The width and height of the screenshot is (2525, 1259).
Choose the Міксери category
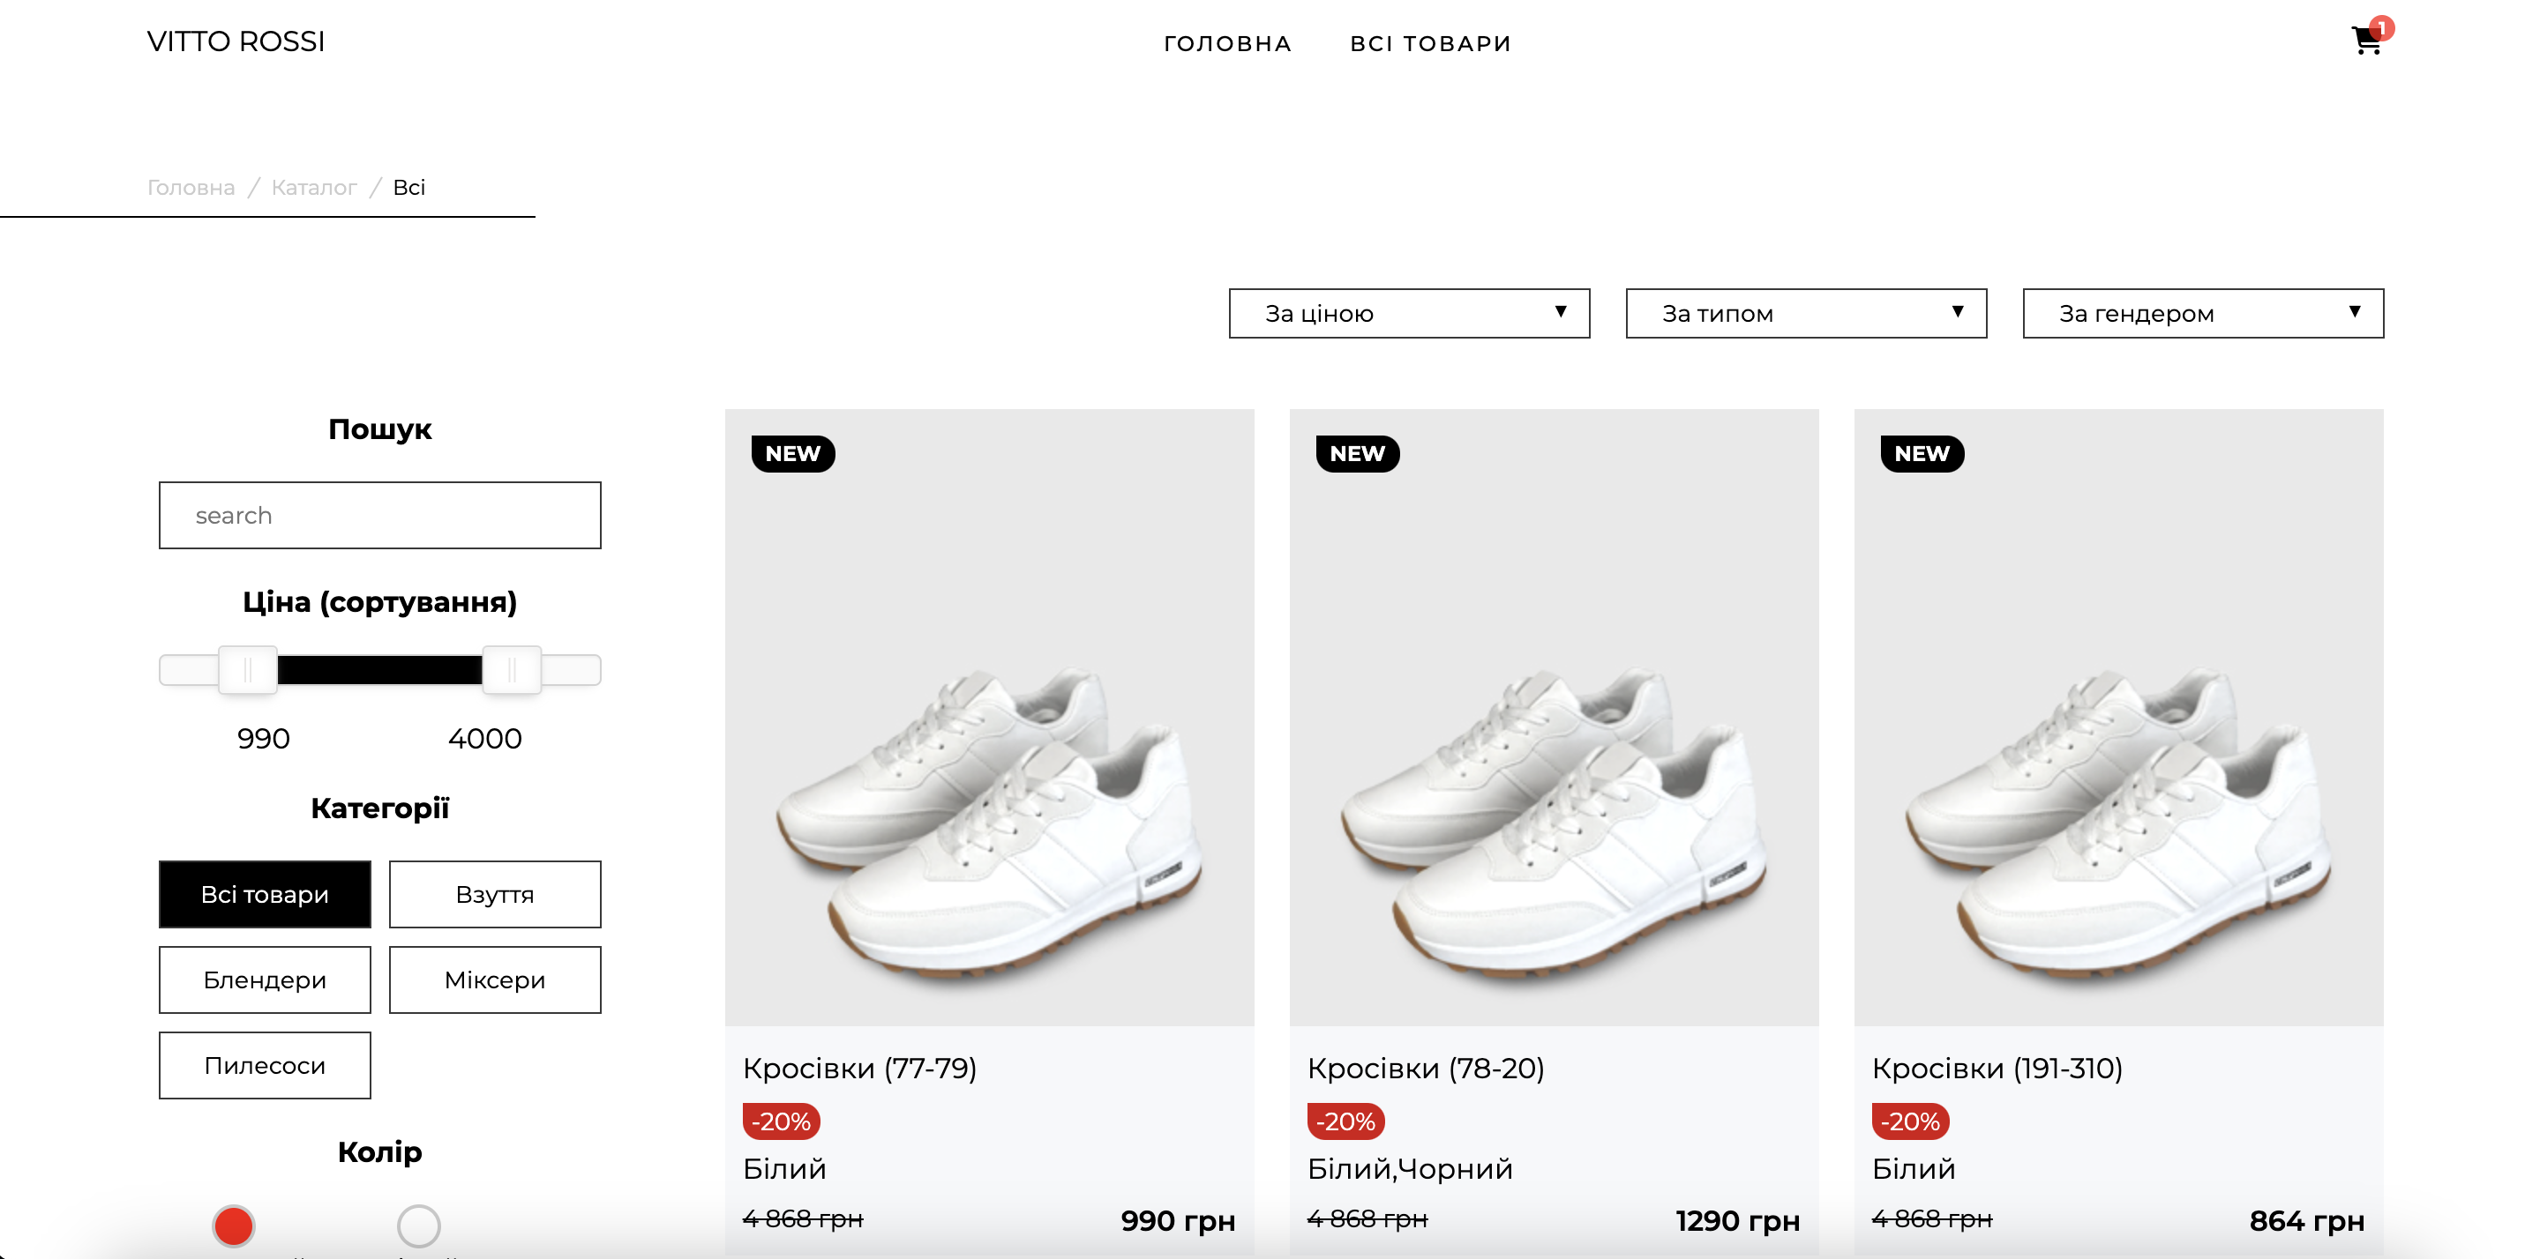click(495, 980)
